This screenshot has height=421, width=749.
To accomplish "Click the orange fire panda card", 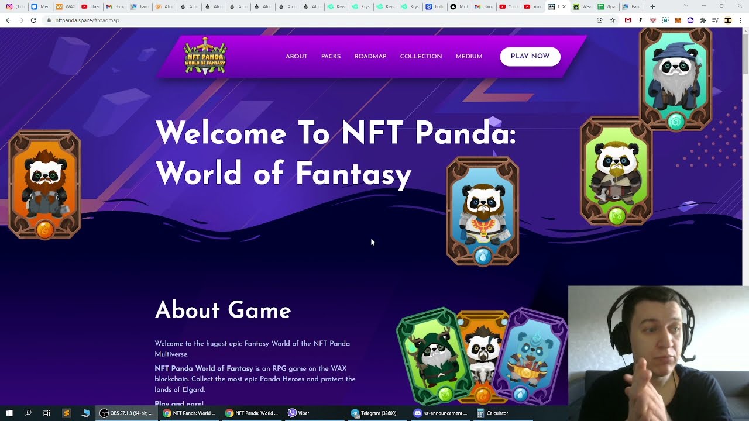I will coord(45,185).
